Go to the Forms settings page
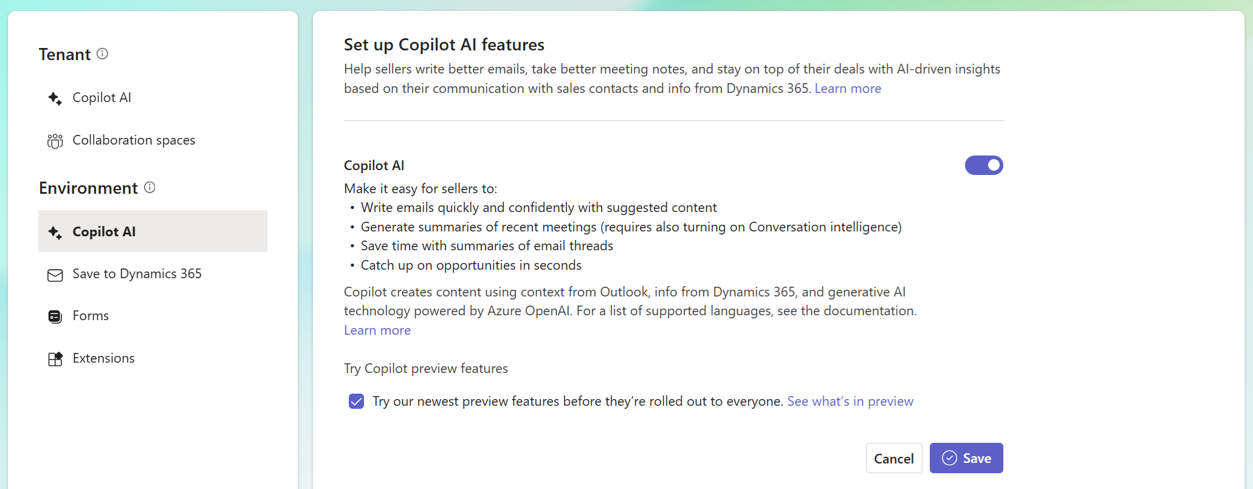Viewport: 1253px width, 489px height. [91, 316]
